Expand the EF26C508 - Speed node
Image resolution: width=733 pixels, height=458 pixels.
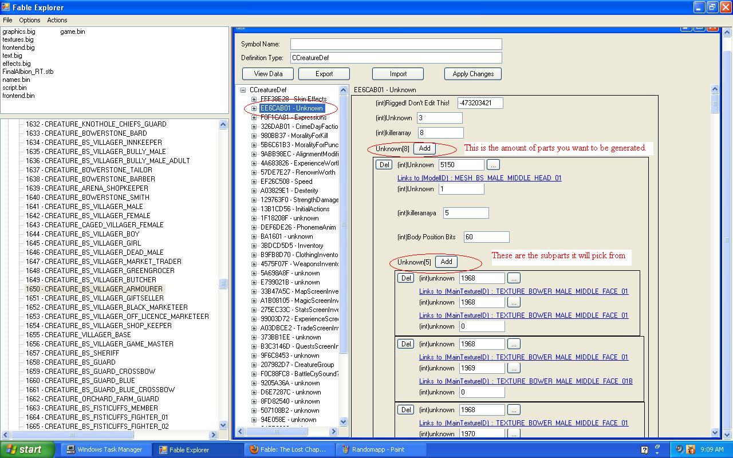pyautogui.click(x=254, y=181)
